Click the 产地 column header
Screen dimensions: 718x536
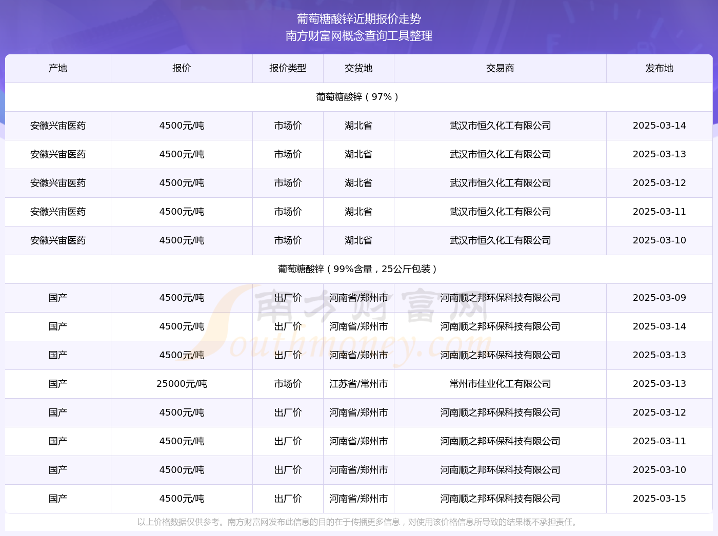[58, 68]
